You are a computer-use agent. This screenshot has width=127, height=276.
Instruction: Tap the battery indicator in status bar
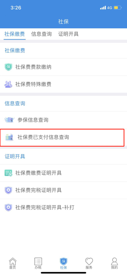tap(117, 8)
